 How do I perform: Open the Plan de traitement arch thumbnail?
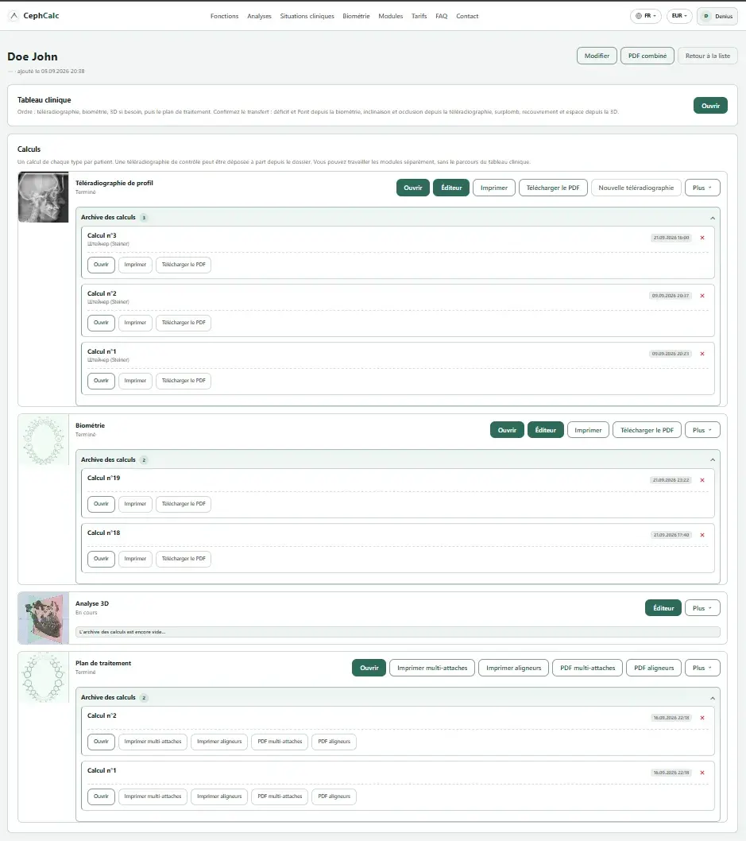[44, 677]
